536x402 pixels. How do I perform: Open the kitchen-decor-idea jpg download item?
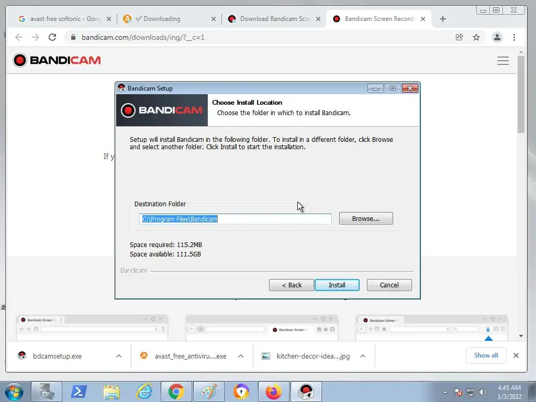point(306,356)
